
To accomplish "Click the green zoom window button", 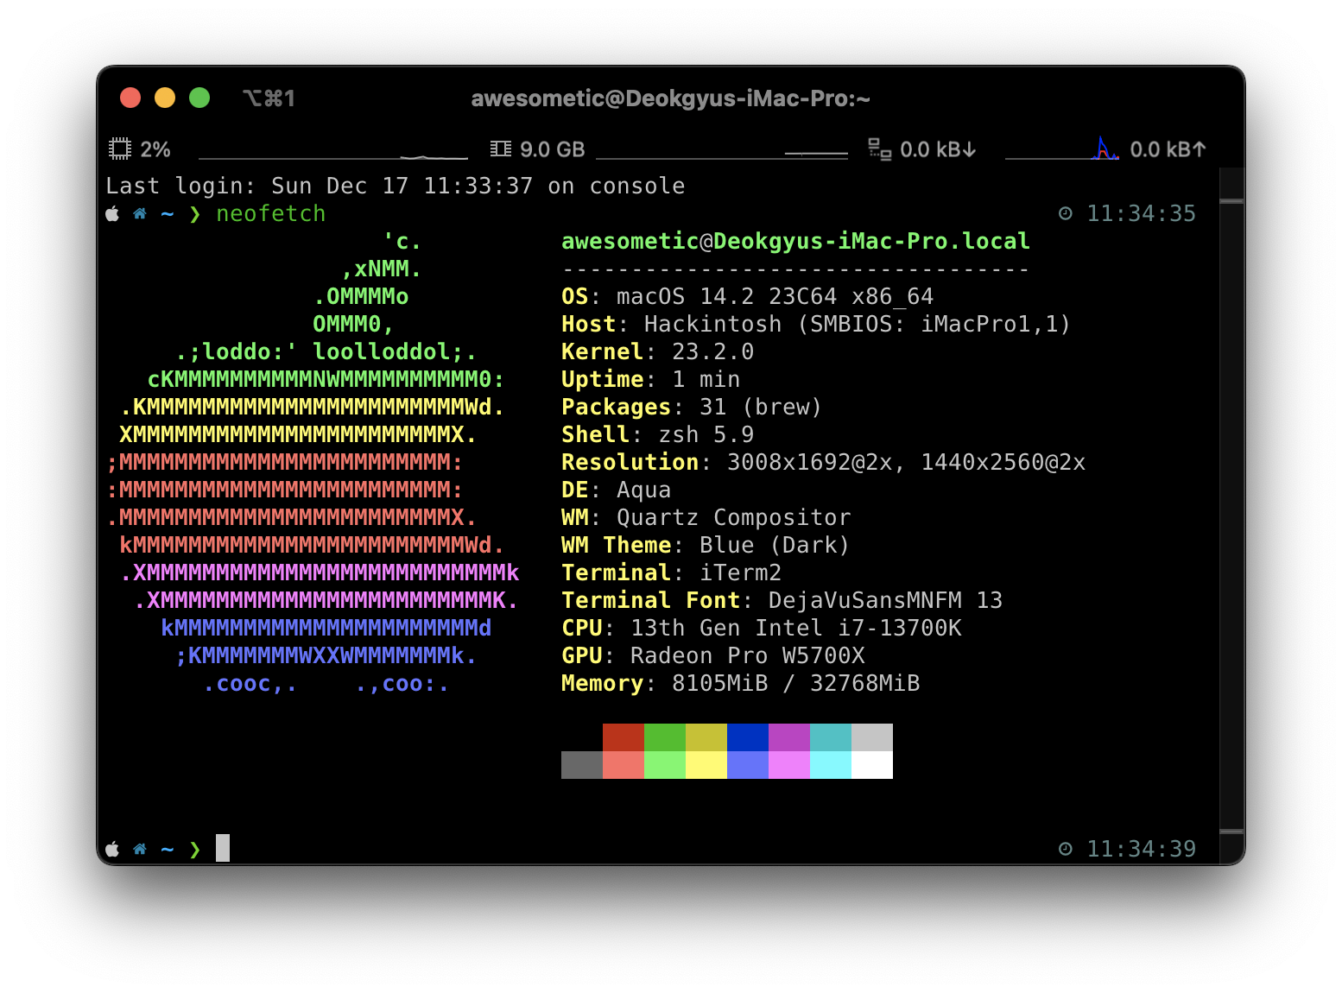I will pos(199,98).
